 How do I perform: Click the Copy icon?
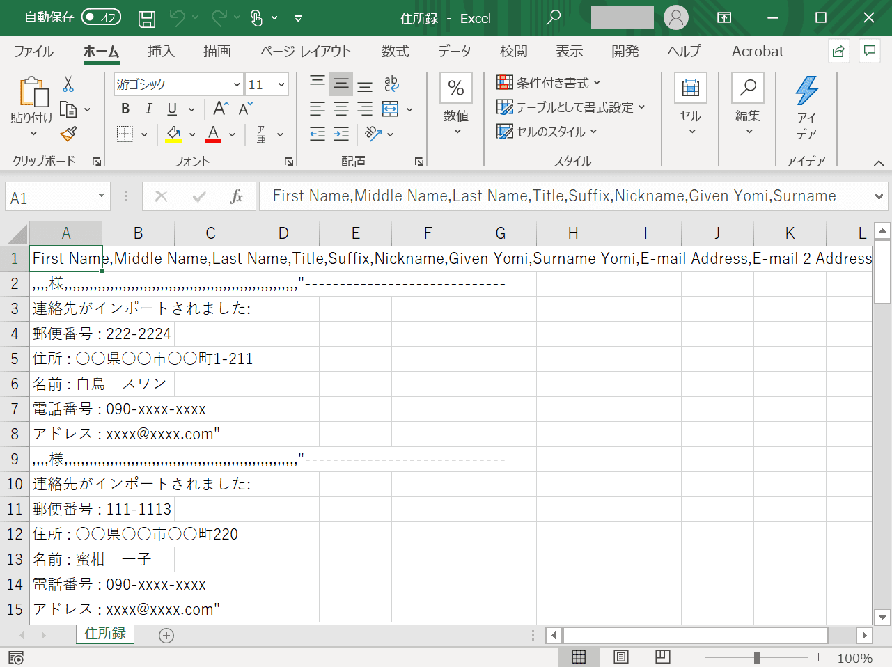[x=68, y=109]
